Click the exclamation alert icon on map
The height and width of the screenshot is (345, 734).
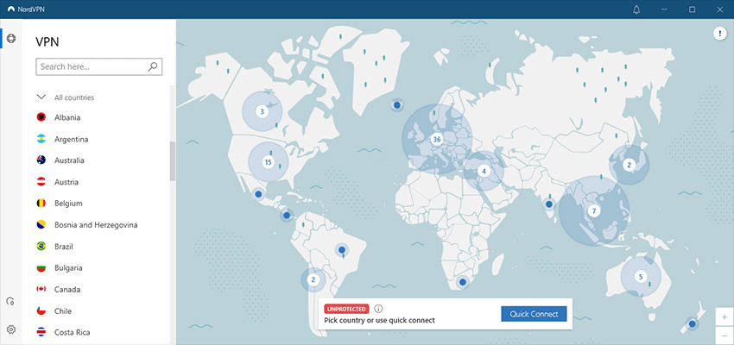(x=719, y=34)
